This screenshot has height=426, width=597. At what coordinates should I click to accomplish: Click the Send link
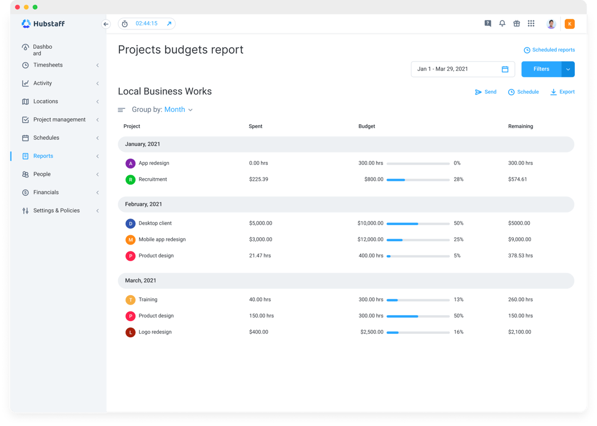pos(485,92)
